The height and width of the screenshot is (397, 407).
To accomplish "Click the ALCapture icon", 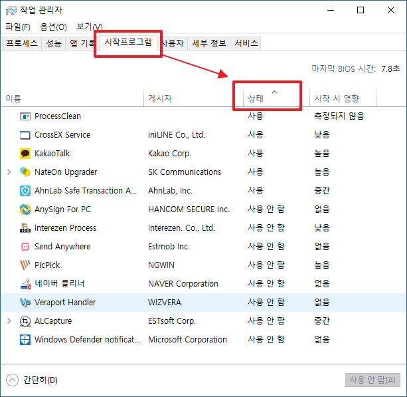I will (25, 321).
